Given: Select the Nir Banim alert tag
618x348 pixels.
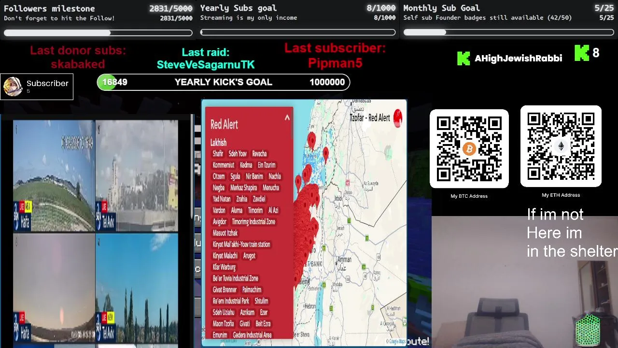Looking at the screenshot, I should [x=254, y=176].
